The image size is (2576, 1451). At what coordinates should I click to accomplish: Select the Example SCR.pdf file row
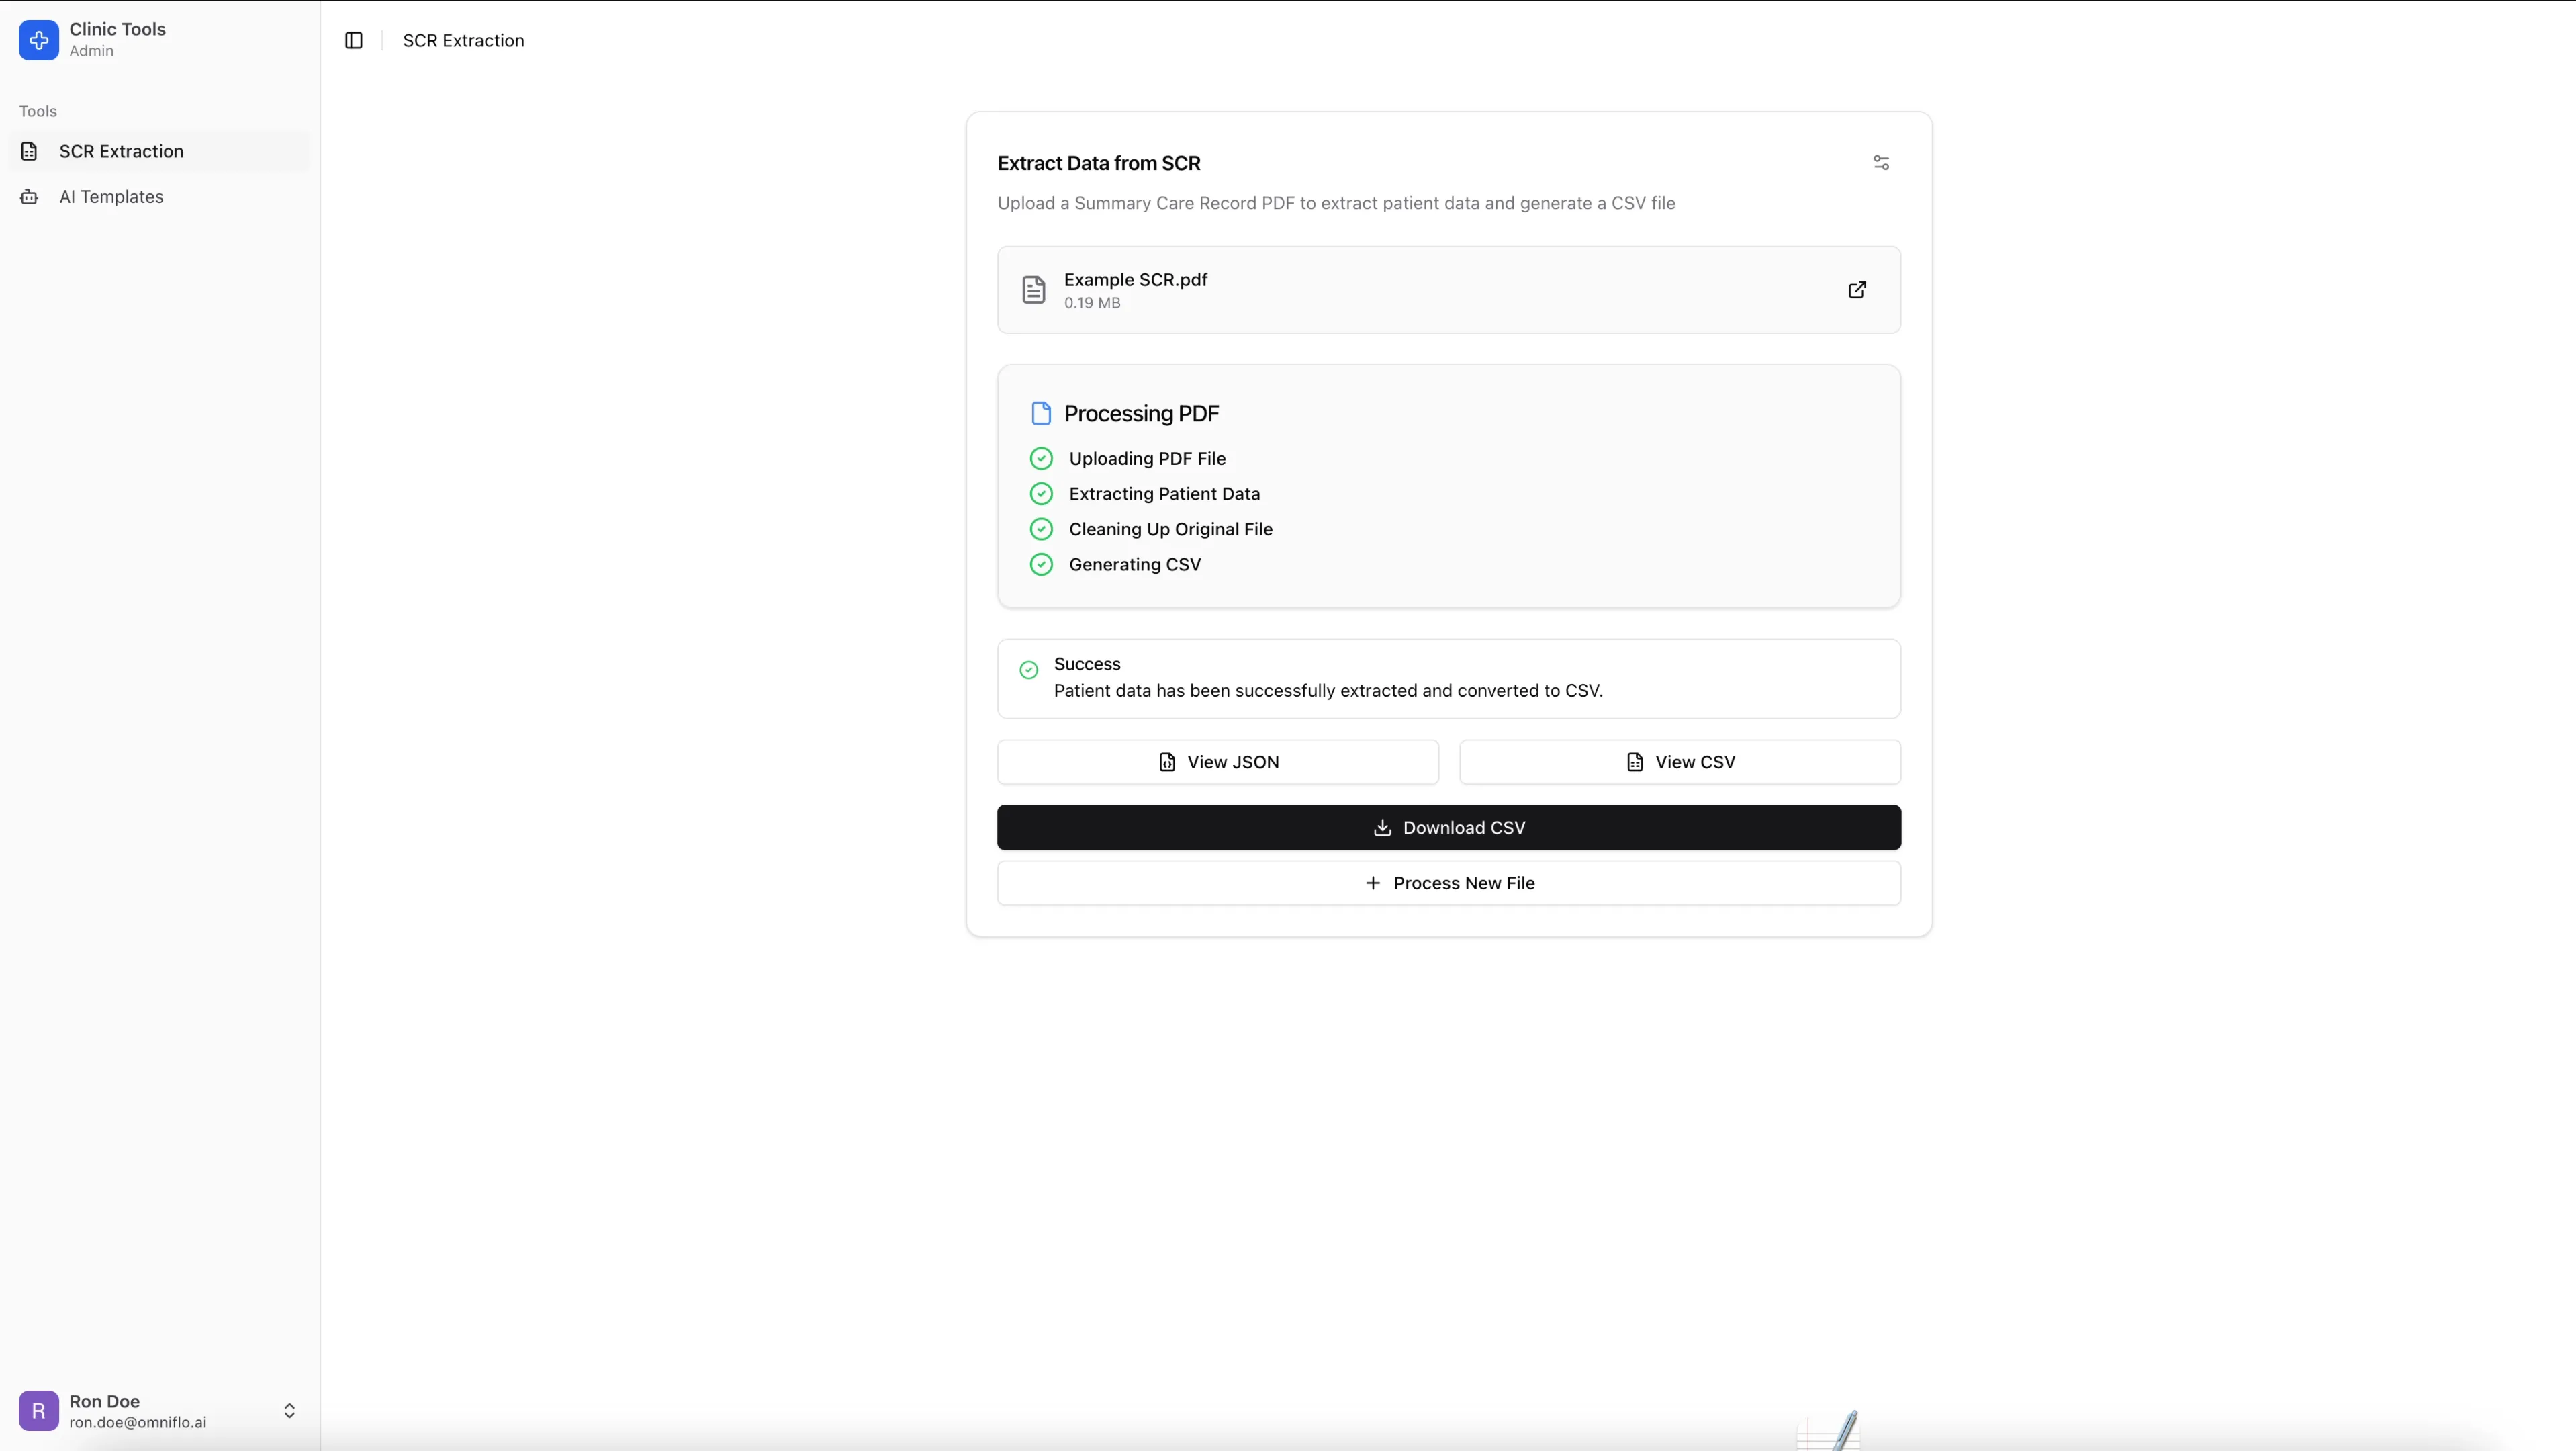point(1448,289)
